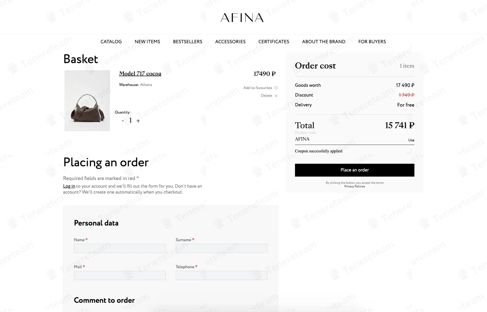Click the X icon beside Delete
487x312 pixels.
coord(276,96)
